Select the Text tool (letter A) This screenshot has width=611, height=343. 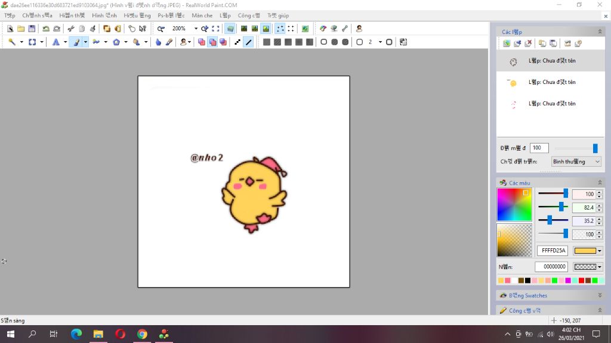tap(55, 42)
